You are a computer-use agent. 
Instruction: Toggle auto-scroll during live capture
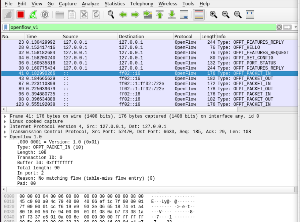[x=184, y=14]
